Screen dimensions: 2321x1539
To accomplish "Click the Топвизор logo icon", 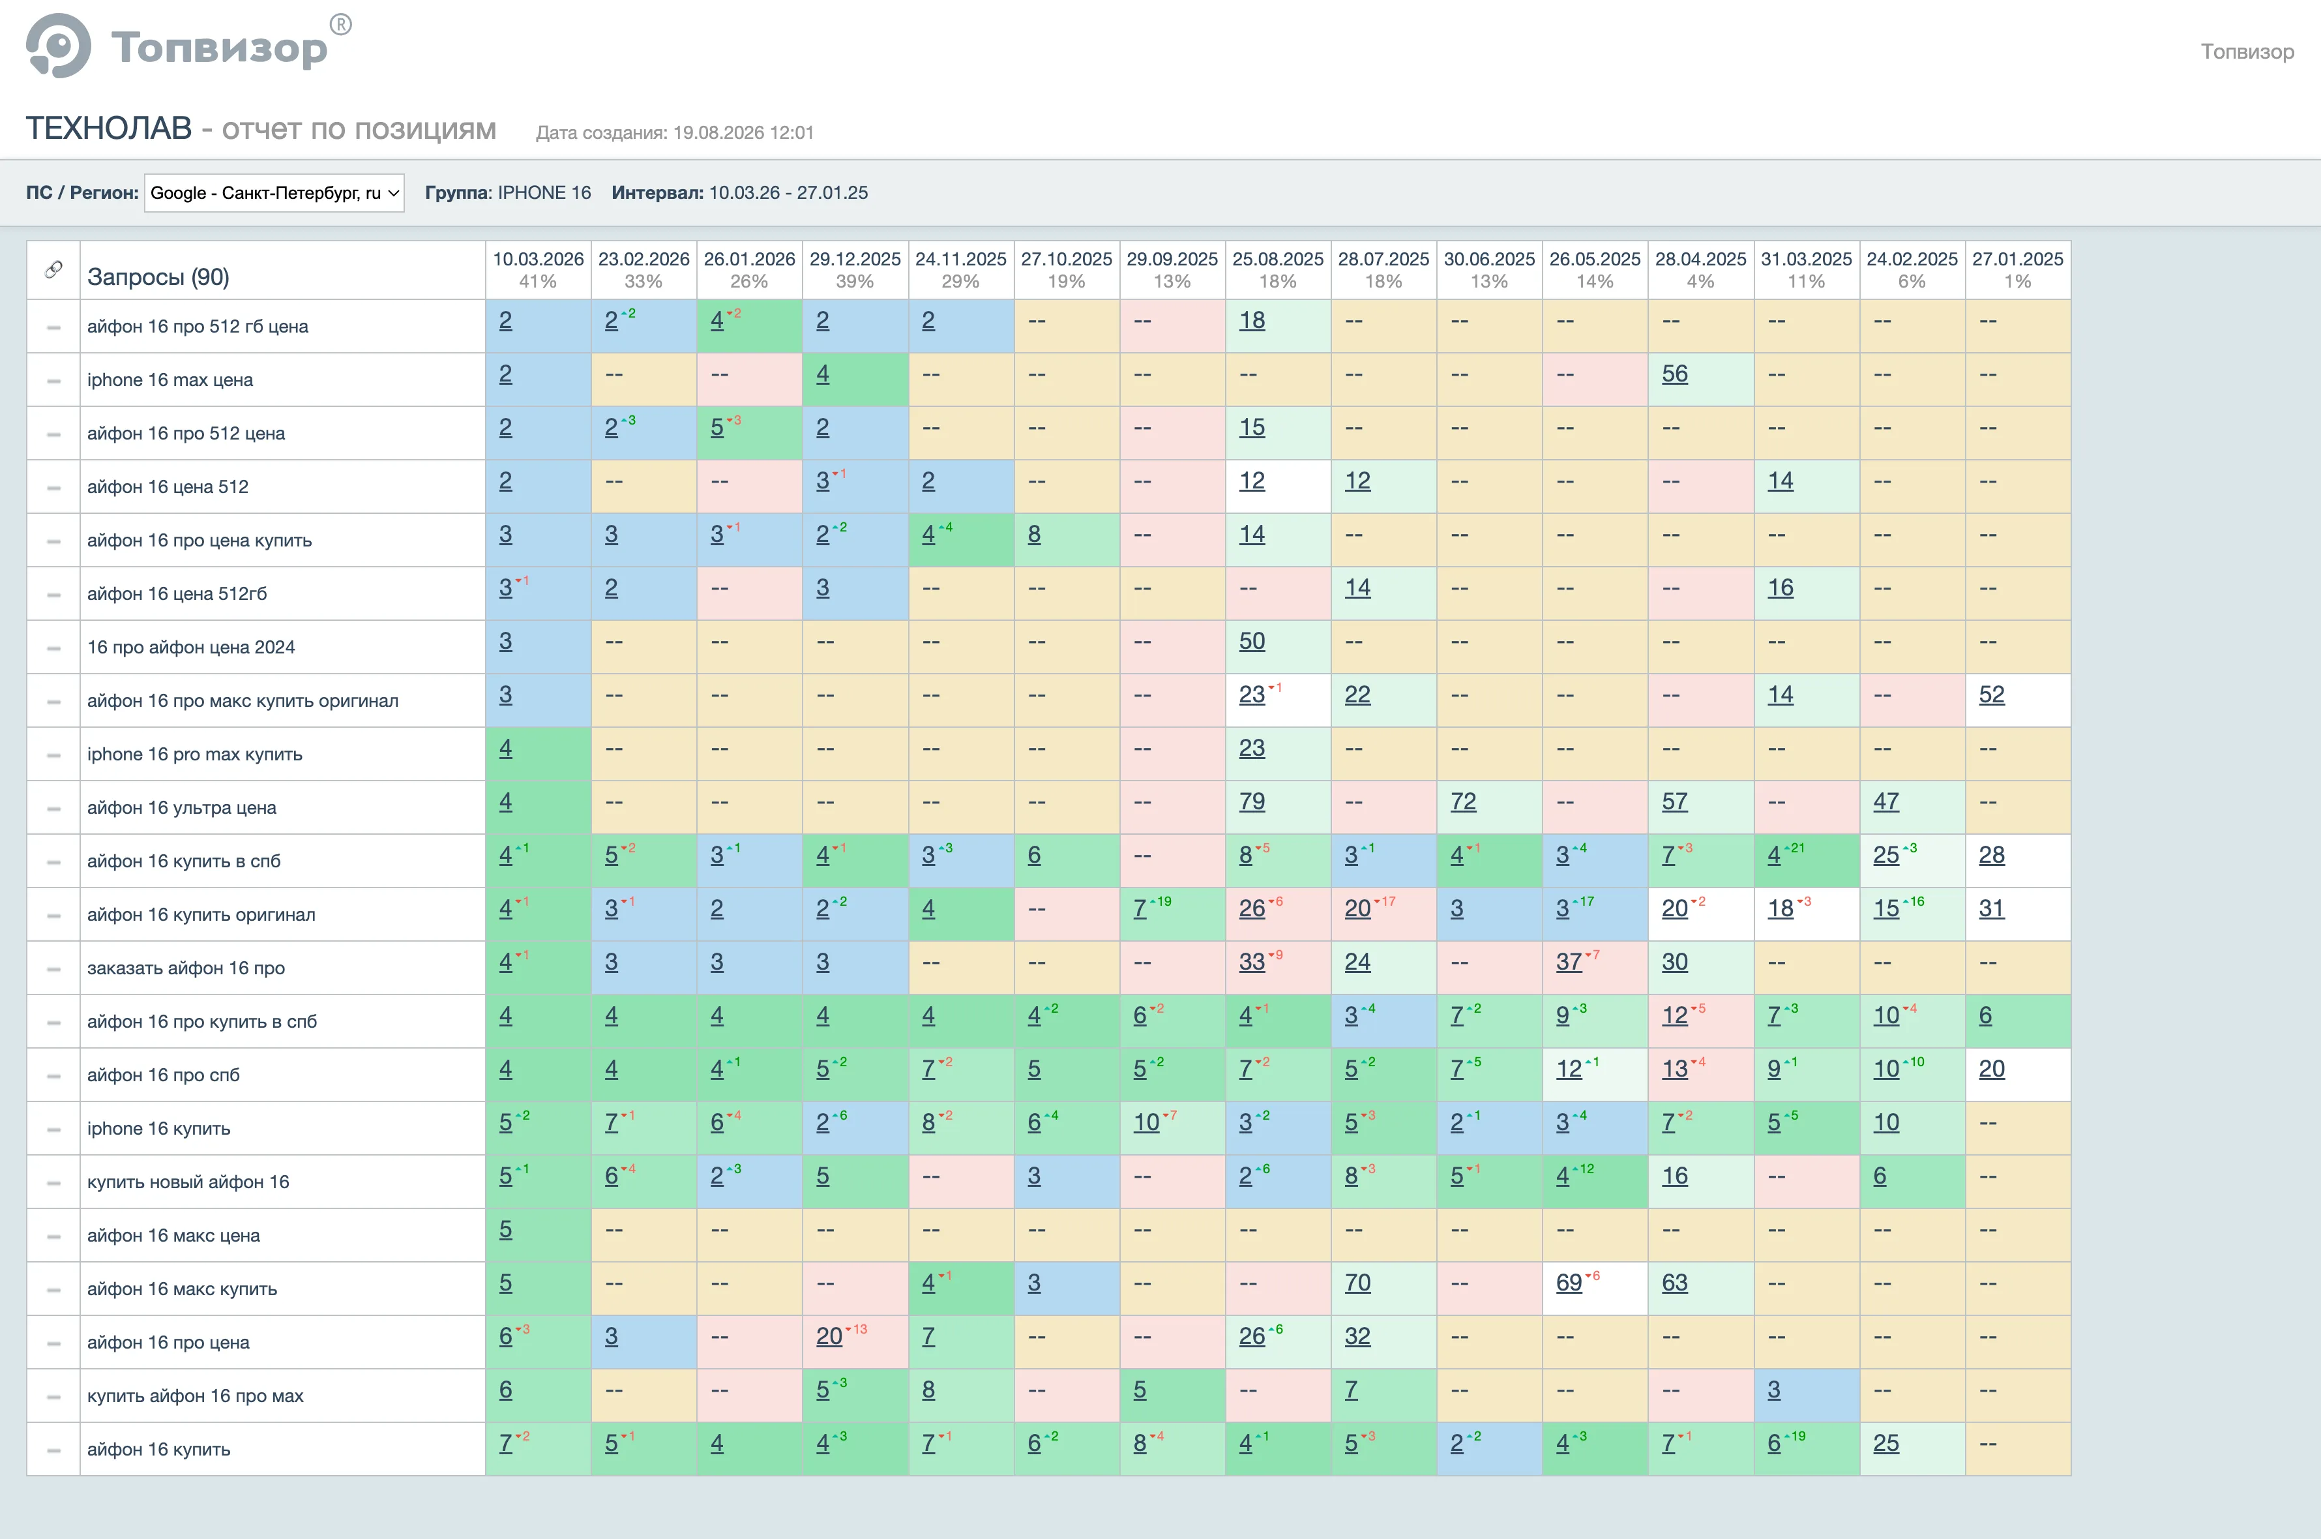I will pyautogui.click(x=59, y=45).
